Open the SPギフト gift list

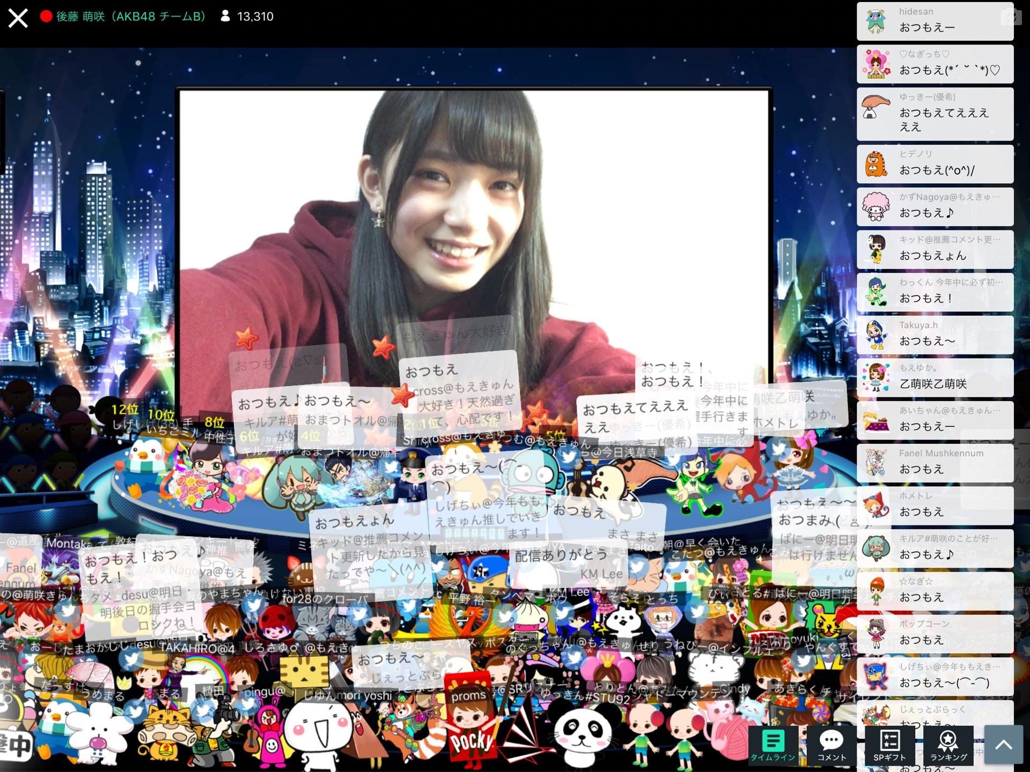[889, 745]
